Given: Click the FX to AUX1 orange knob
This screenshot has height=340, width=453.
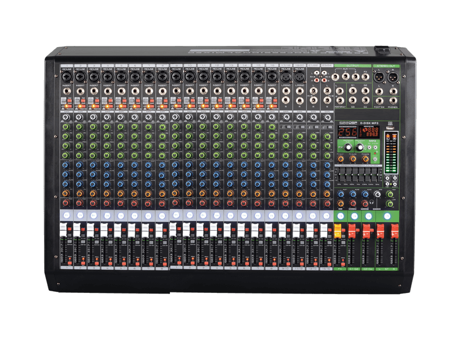Looking at the screenshot, I should (341, 159).
